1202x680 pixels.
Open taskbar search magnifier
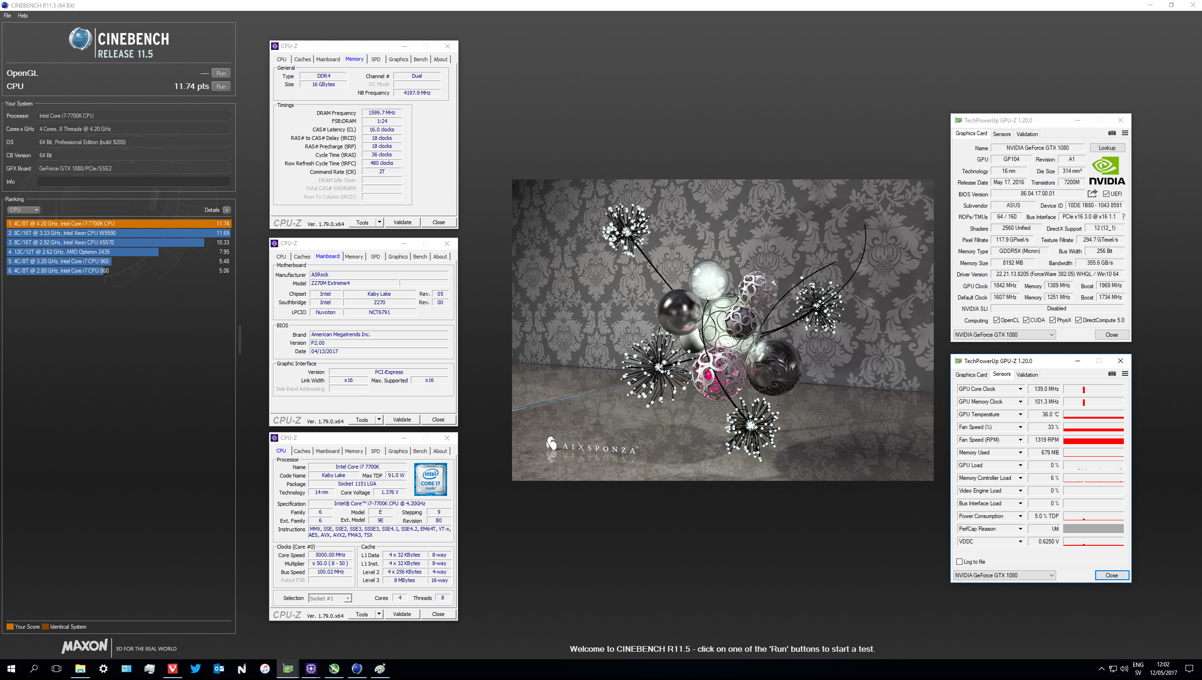[34, 669]
